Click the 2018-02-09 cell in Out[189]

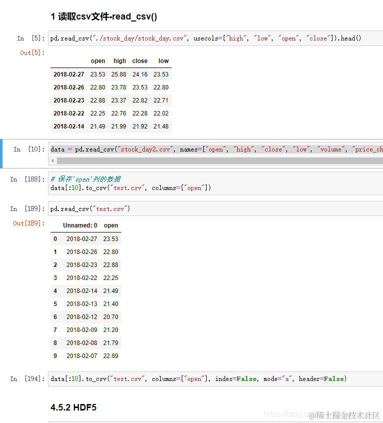[82, 329]
